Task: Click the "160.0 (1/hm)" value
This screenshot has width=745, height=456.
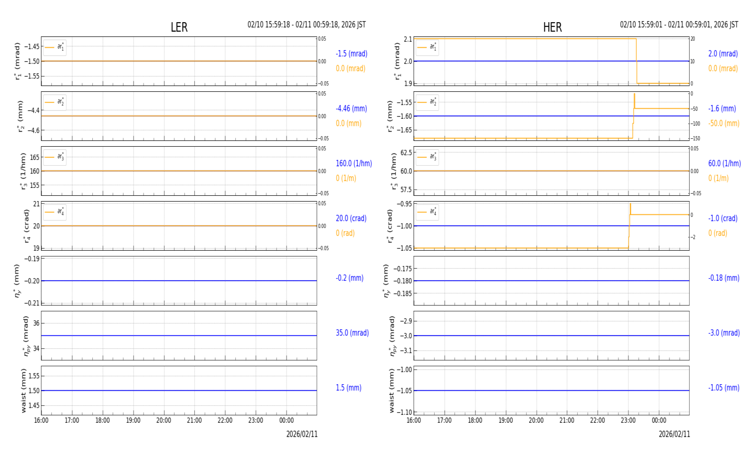Action: pyautogui.click(x=354, y=164)
